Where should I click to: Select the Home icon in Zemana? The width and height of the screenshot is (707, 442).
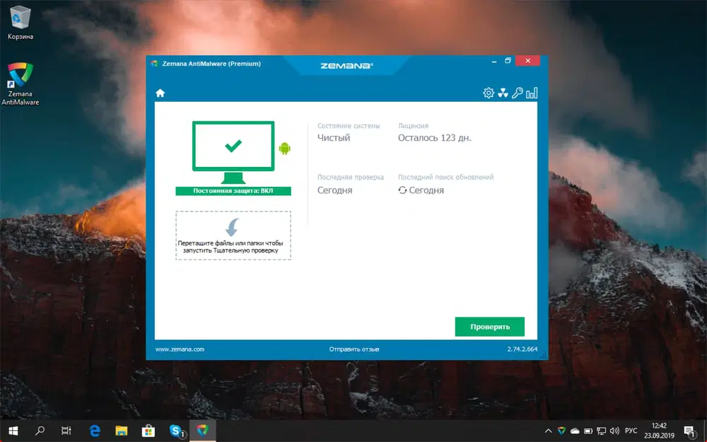pyautogui.click(x=160, y=93)
